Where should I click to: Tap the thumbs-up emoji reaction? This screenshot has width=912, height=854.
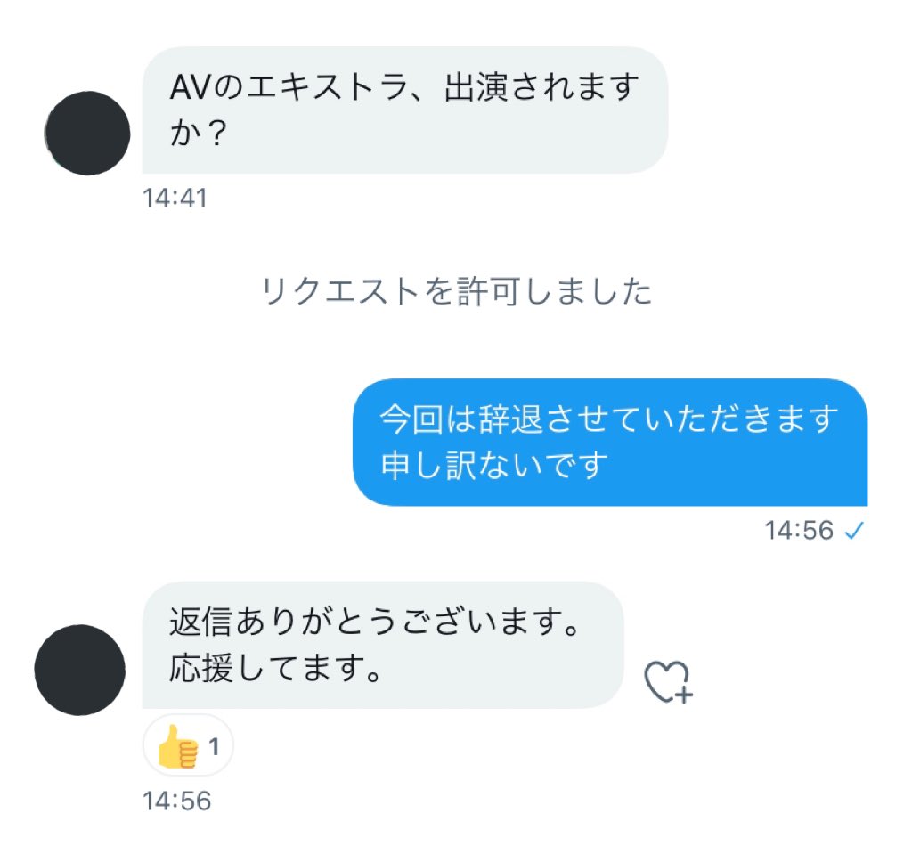pyautogui.click(x=178, y=746)
